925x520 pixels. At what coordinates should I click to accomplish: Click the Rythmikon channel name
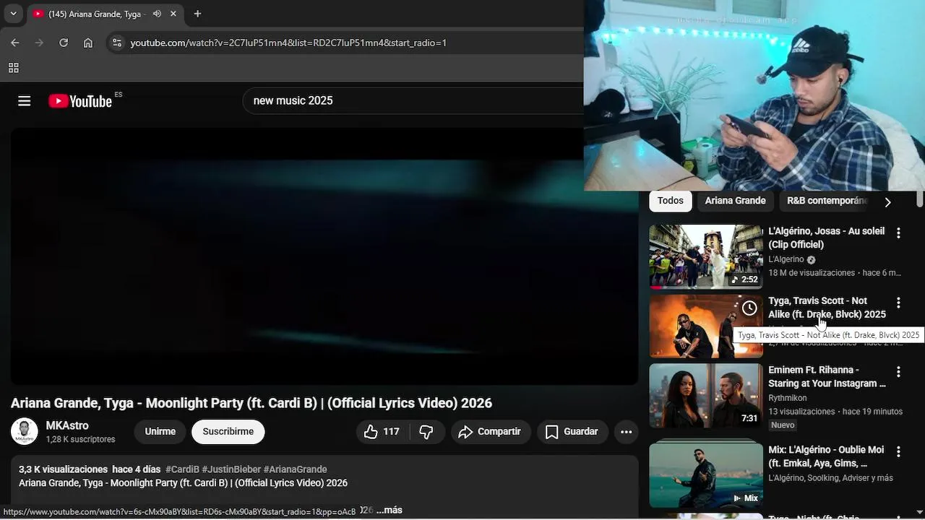(x=788, y=398)
